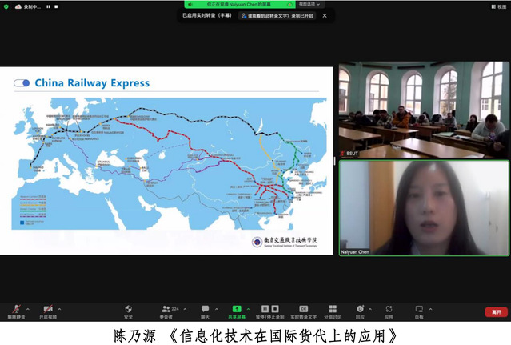
Task: Expand arrow next to 开启视频 video options
Action: (x=62, y=308)
